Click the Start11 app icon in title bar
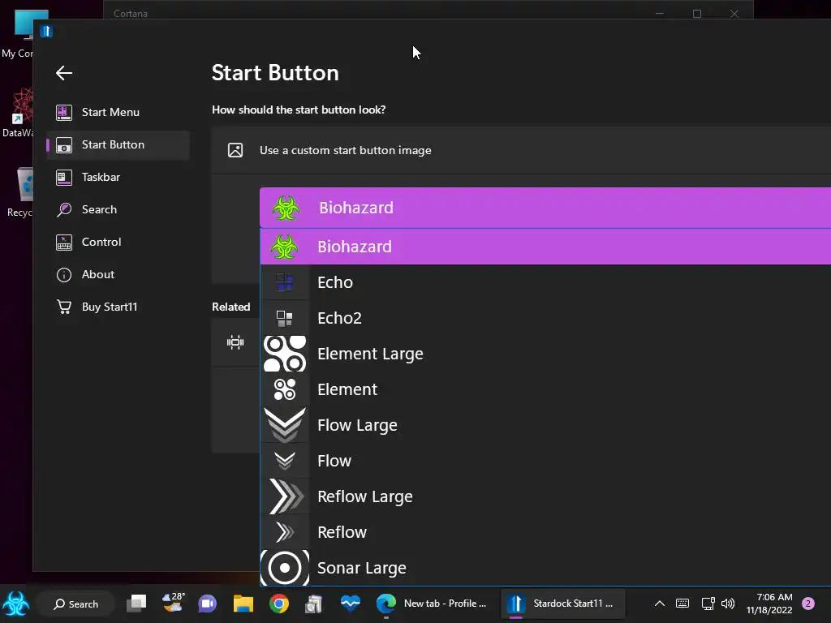831x623 pixels. (46, 32)
